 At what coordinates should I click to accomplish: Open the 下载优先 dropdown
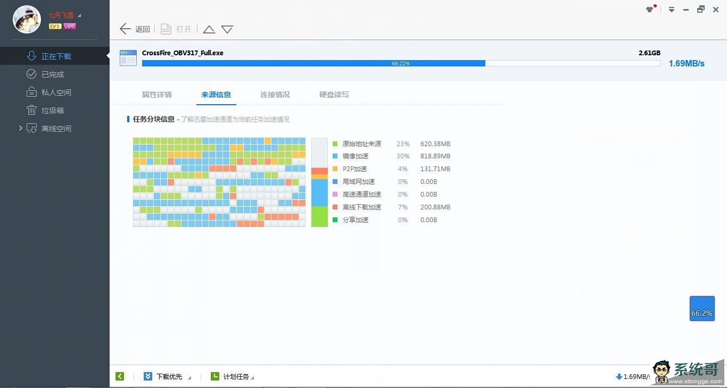point(189,378)
